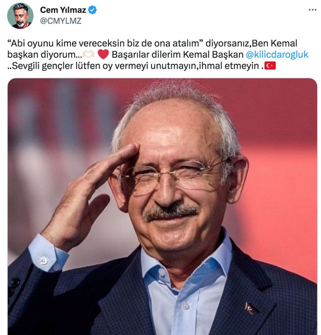Image resolution: width=321 pixels, height=335 pixels.
Task: Open the attached photo in full view
Action: click(163, 206)
